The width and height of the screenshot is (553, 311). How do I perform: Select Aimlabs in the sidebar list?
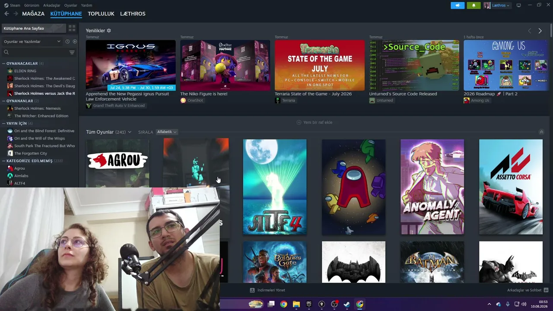point(21,176)
